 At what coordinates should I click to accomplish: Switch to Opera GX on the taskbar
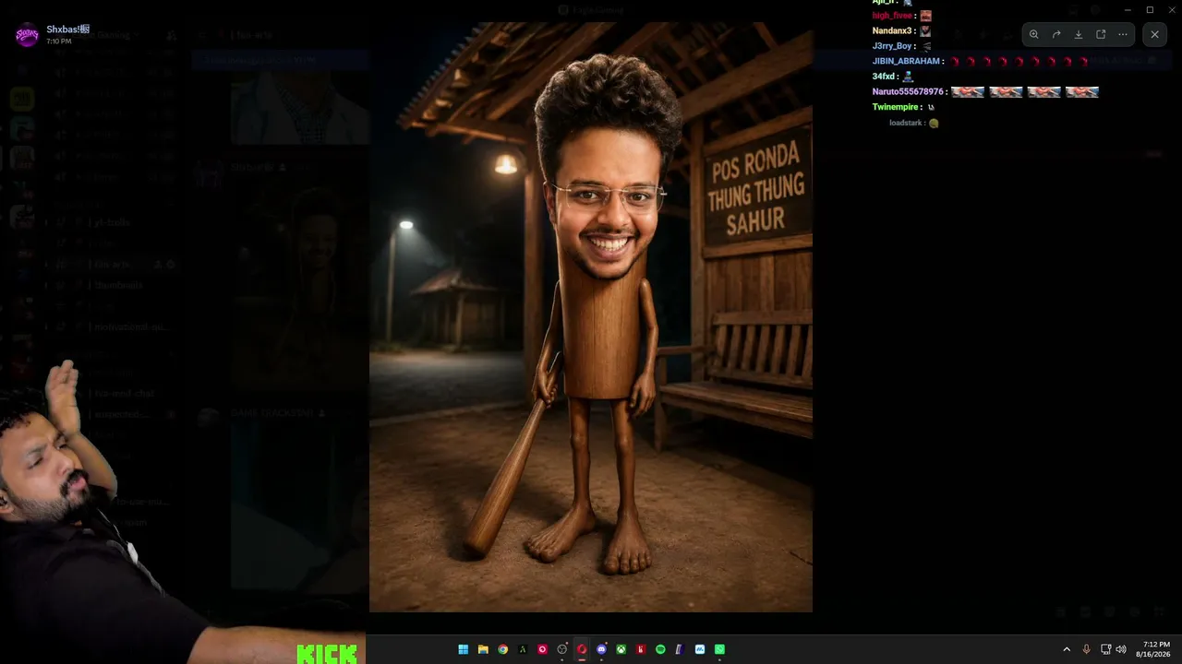(x=582, y=649)
